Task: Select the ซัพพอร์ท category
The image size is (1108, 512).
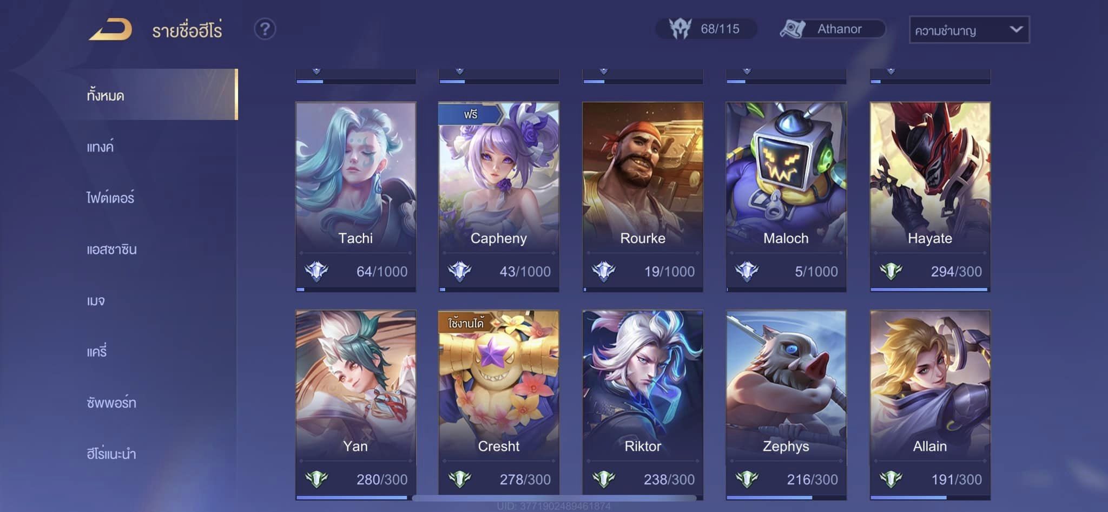Action: [x=111, y=402]
